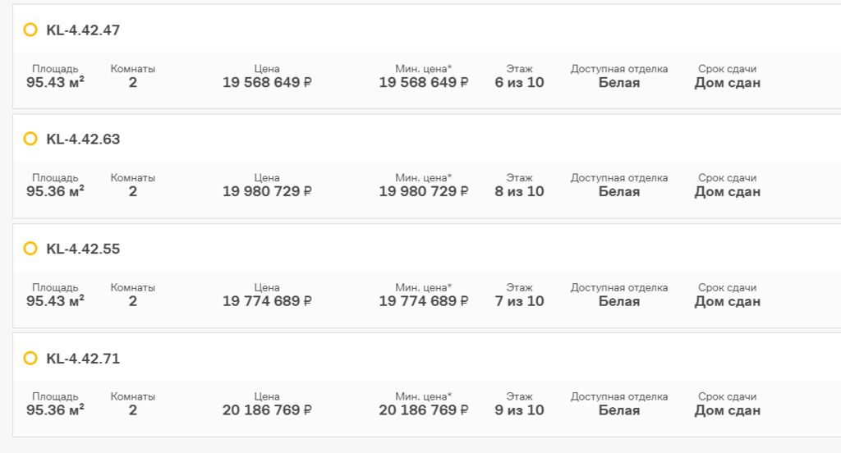Image resolution: width=841 pixels, height=453 pixels.
Task: Open the KL-4.42.71 apartment listing title
Action: click(x=83, y=359)
